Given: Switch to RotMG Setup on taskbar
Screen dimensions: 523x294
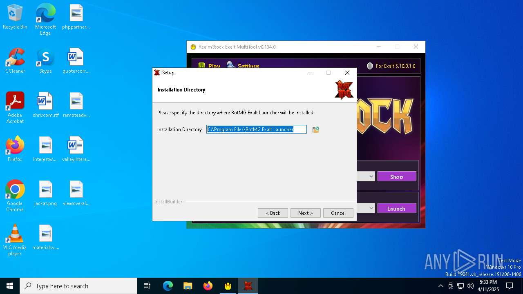Looking at the screenshot, I should [248, 286].
